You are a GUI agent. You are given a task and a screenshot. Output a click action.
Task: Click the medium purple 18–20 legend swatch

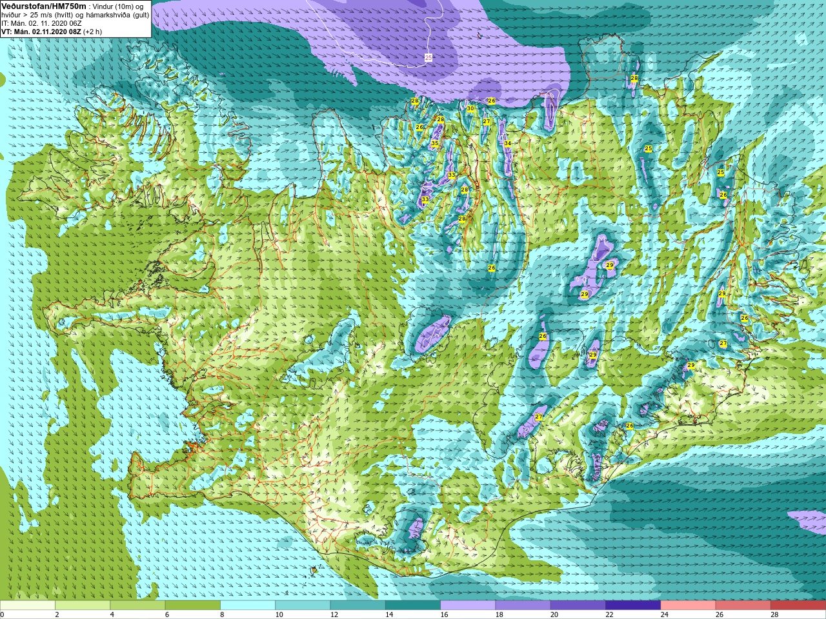pos(523,605)
